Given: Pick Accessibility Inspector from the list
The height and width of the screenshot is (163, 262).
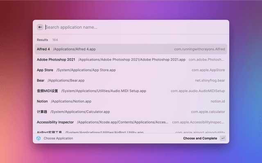Looking at the screenshot, I should (x=55, y=122).
